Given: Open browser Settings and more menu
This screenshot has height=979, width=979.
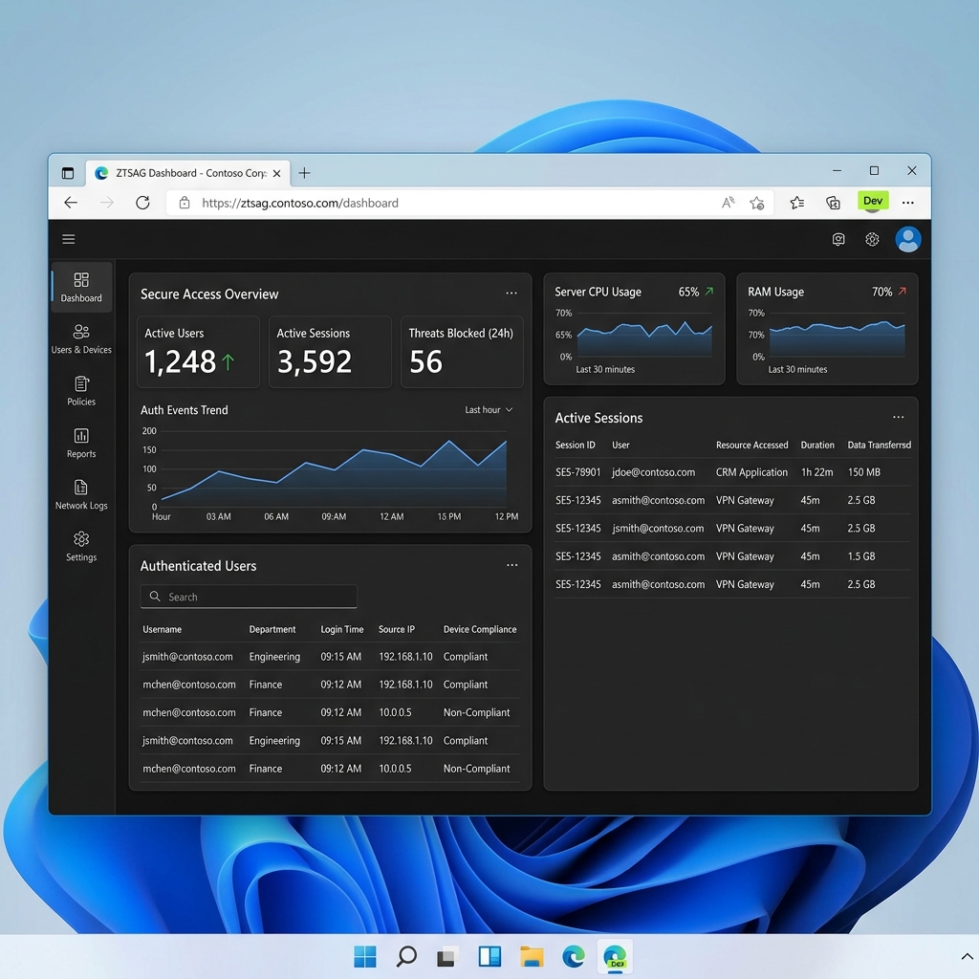Looking at the screenshot, I should coord(908,203).
